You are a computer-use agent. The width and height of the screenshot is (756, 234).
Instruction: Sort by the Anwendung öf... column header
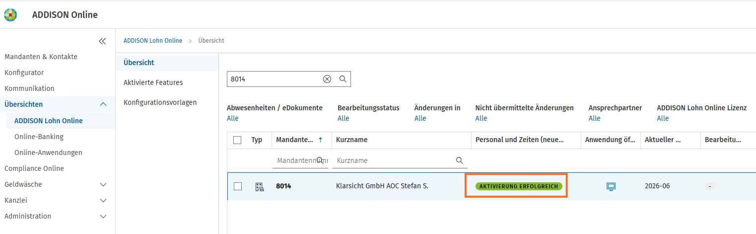(x=610, y=140)
